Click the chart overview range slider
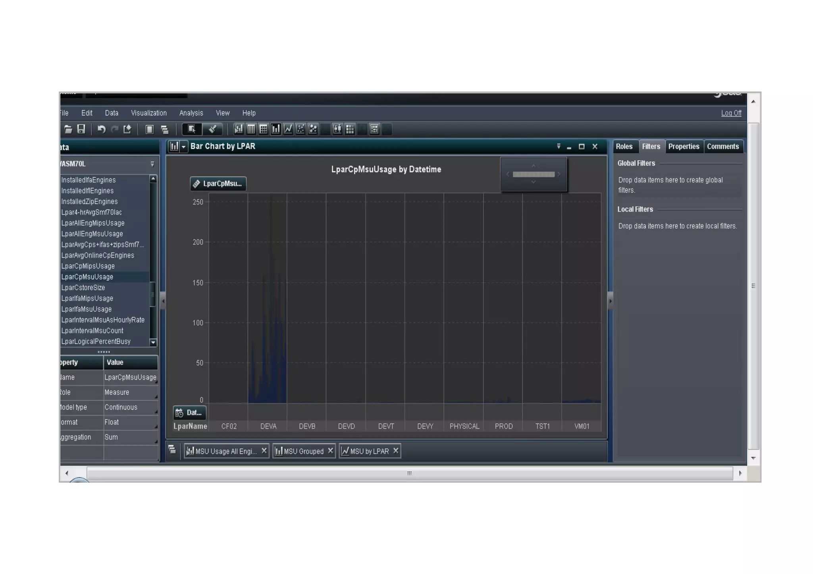This screenshot has width=813, height=574. point(533,175)
